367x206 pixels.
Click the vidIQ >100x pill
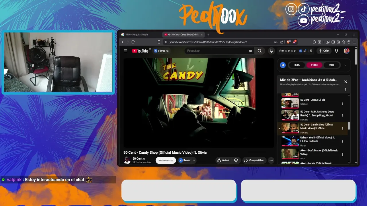pos(314,65)
